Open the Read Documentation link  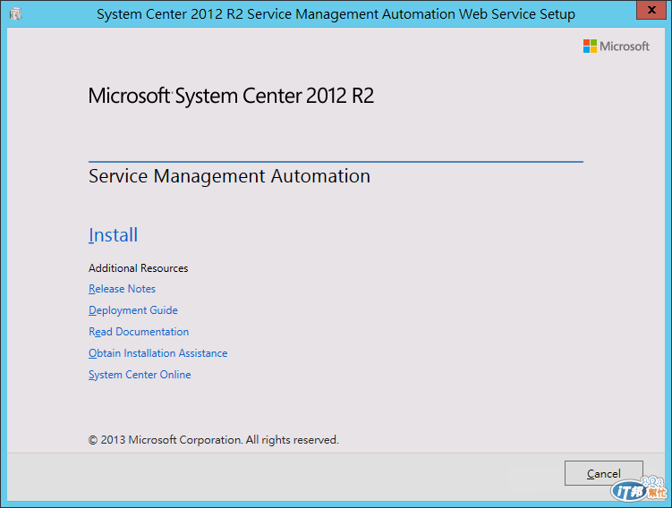click(139, 332)
